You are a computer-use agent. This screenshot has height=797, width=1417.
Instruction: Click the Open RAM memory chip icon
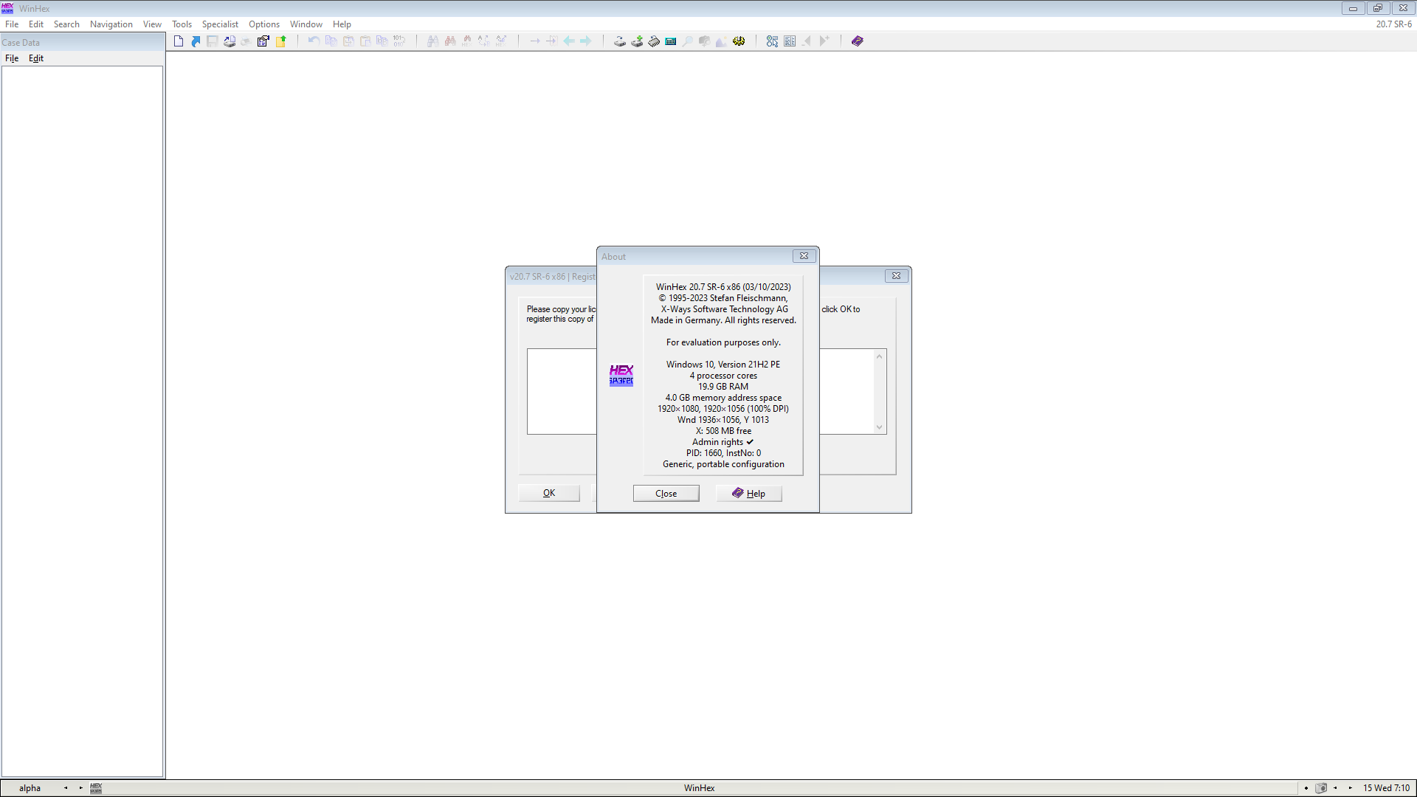click(x=654, y=41)
